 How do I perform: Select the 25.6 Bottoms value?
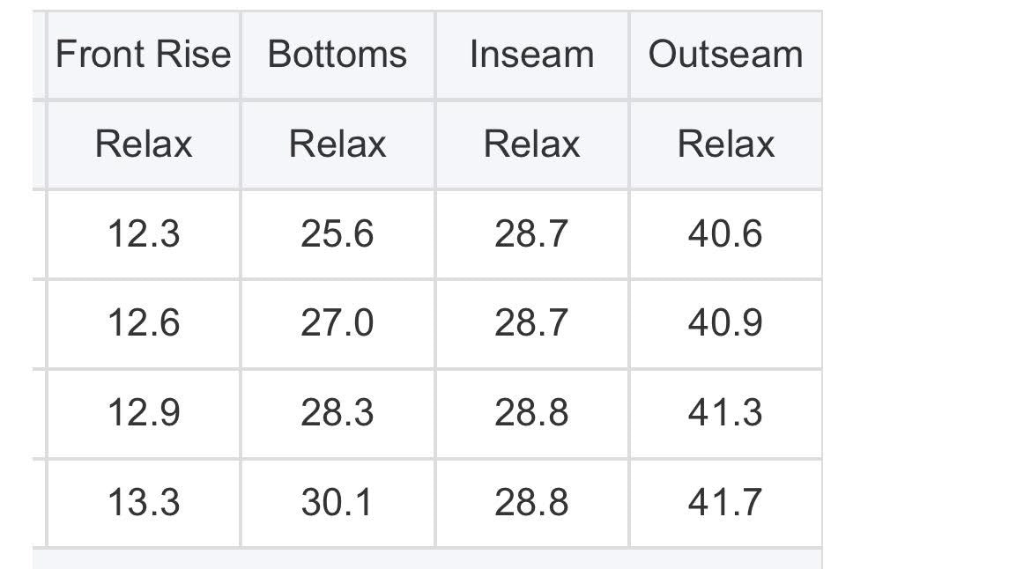click(337, 234)
